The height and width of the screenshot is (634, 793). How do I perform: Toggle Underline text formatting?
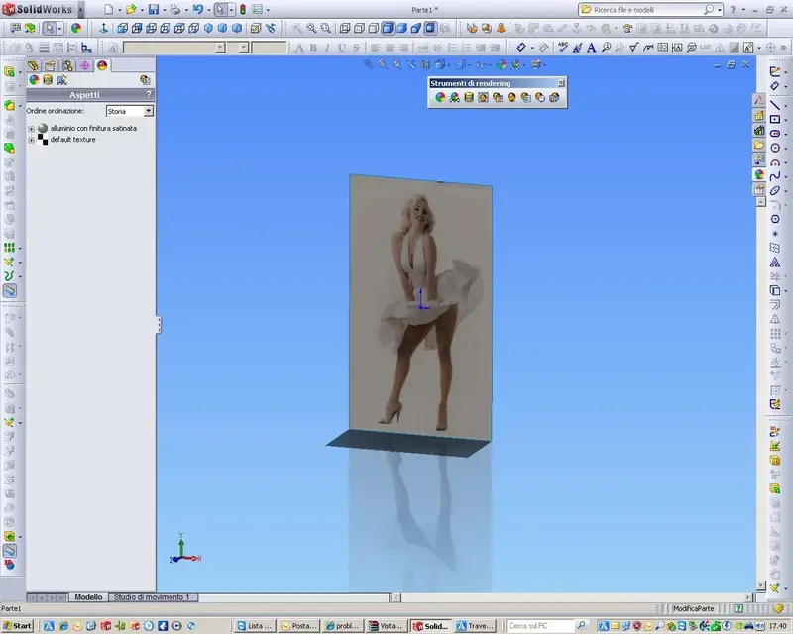pos(342,47)
